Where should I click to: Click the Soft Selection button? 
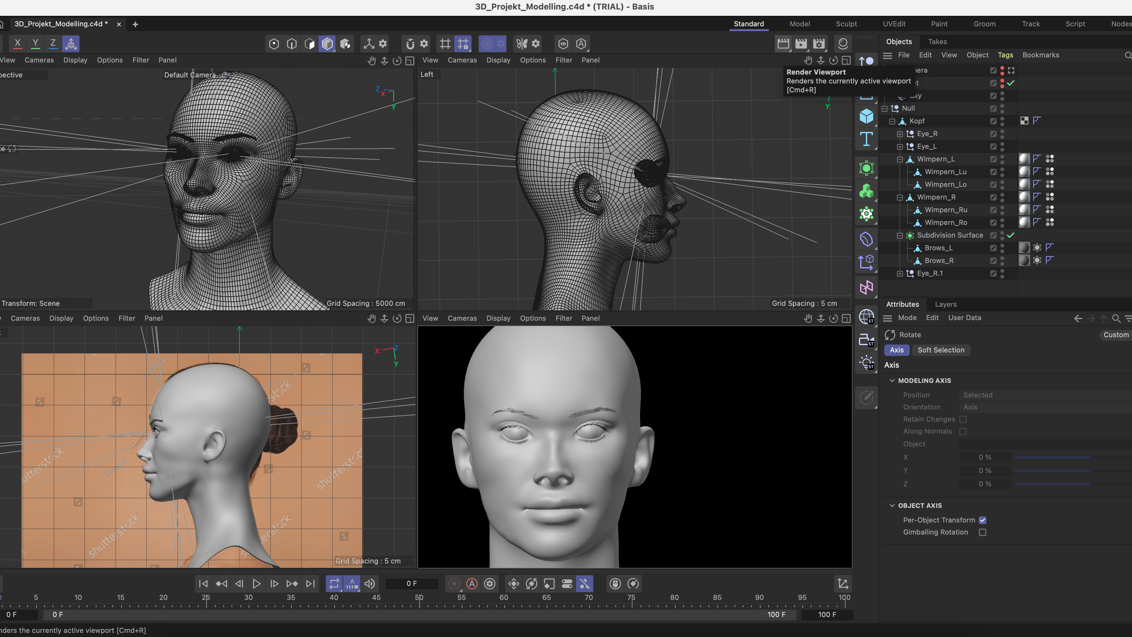click(941, 350)
